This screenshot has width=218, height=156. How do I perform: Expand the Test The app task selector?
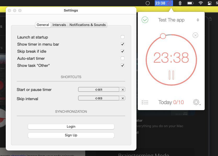point(198,20)
